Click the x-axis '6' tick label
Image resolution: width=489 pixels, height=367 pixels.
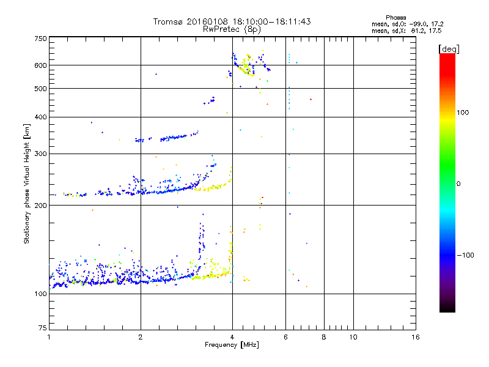(x=285, y=337)
